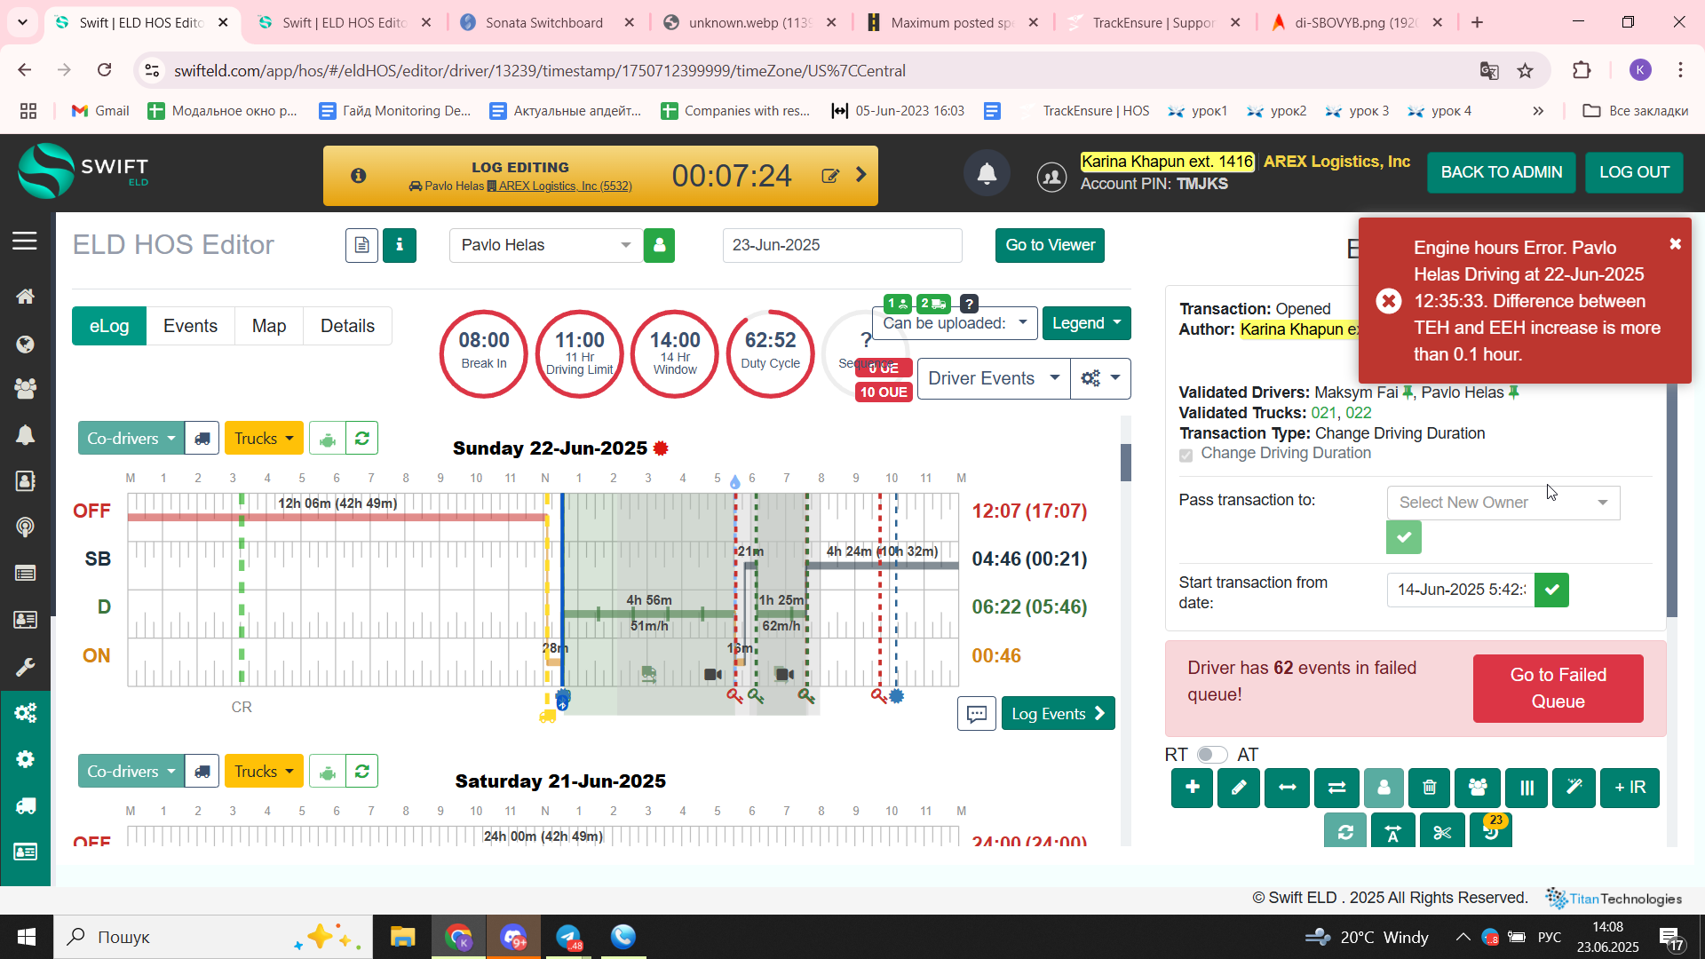Viewport: 1705px width, 959px height.
Task: Switch to the Events tab
Action: [x=190, y=326]
